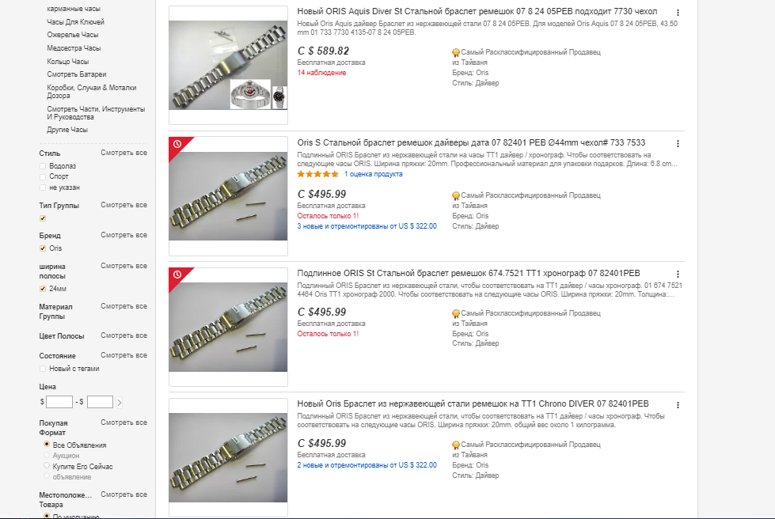Check the "Водолаз" style filter
The image size is (775, 519).
coord(43,166)
